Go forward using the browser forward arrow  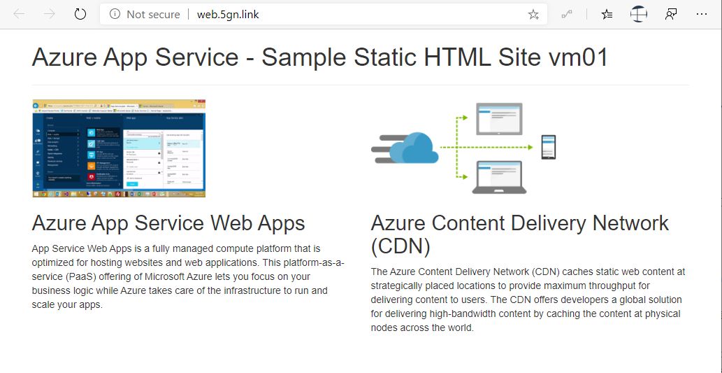[49, 14]
